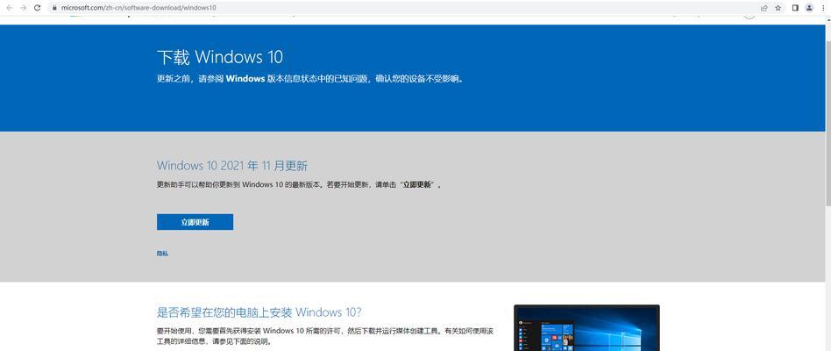The height and width of the screenshot is (351, 831).
Task: Go back using the browser back arrow
Action: click(10, 8)
